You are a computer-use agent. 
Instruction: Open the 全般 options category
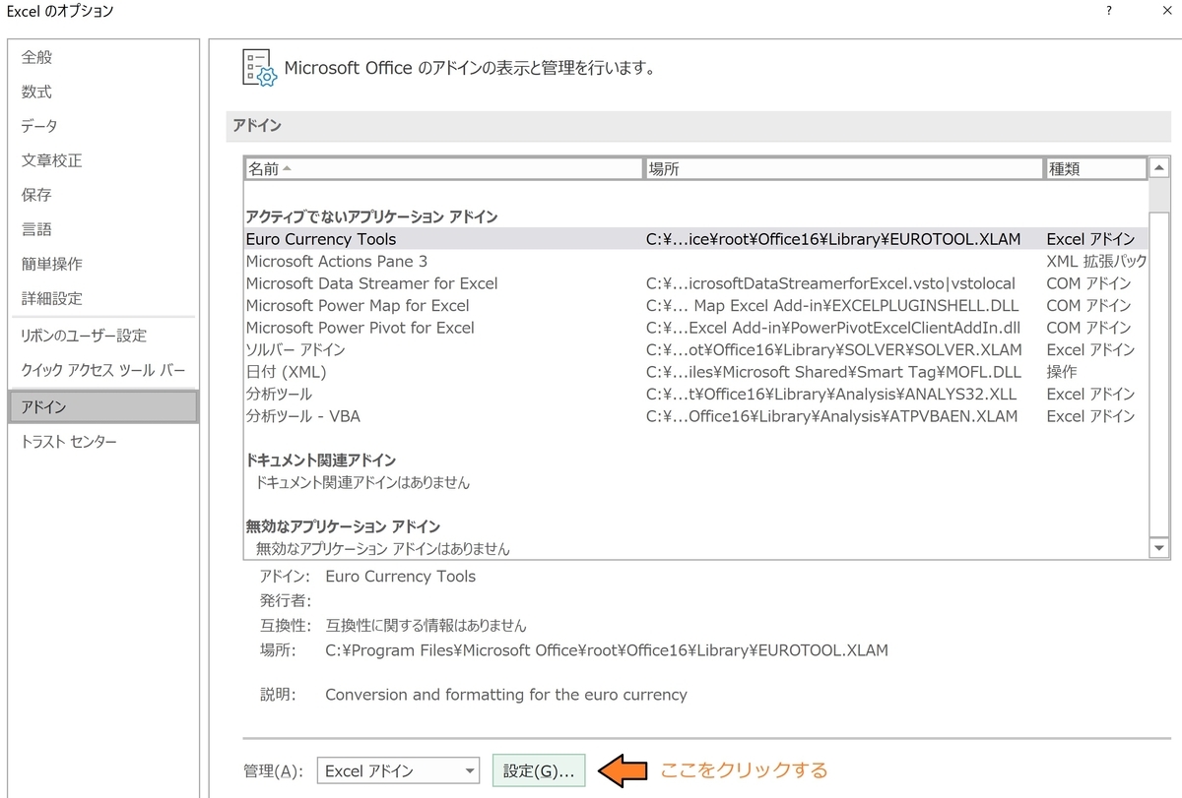coord(36,57)
